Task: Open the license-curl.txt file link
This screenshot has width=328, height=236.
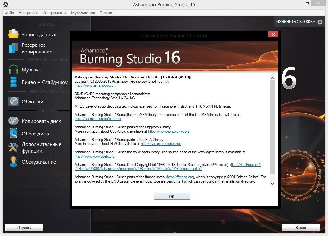Action: click(x=168, y=167)
